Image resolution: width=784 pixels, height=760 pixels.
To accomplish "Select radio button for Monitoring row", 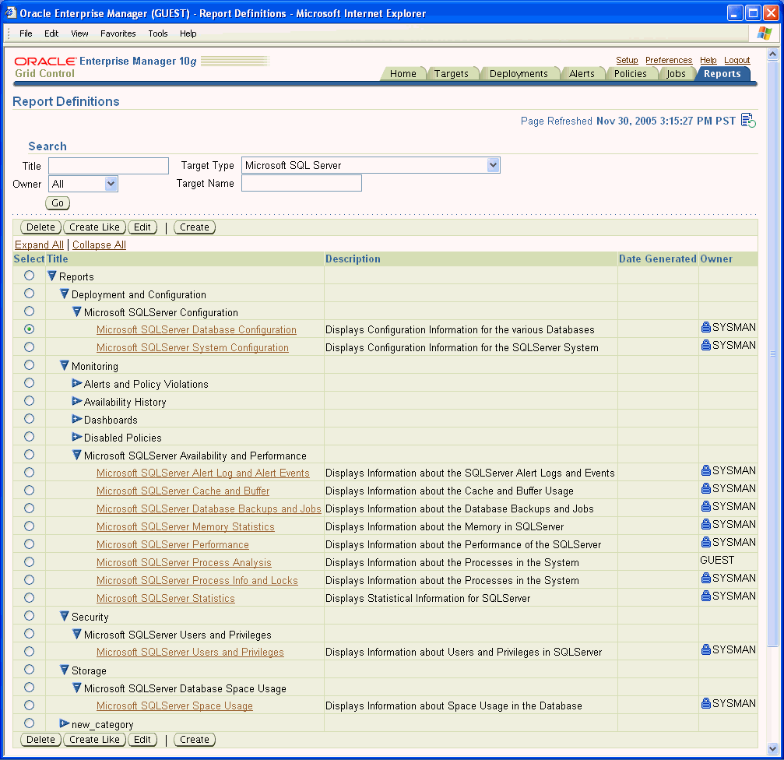I will coord(29,365).
